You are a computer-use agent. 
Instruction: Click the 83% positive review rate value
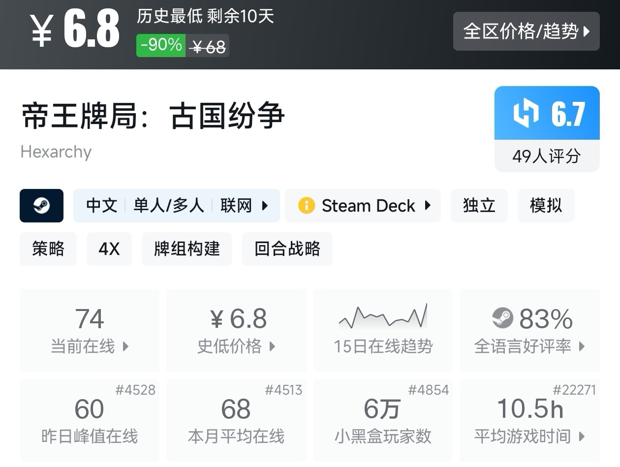click(x=546, y=319)
